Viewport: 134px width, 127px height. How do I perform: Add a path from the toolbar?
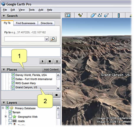pos(100,15)
